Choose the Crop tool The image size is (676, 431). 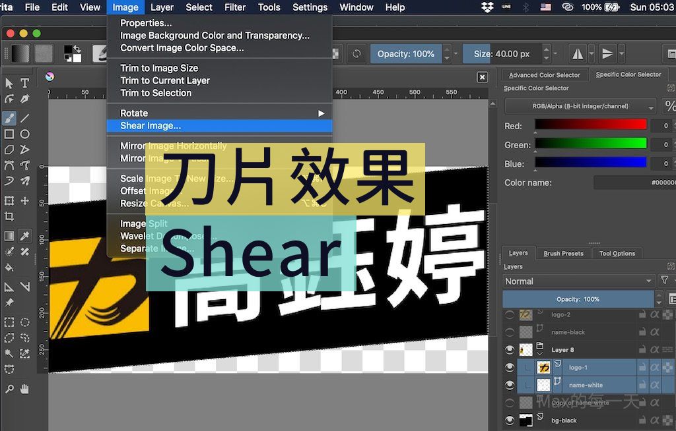(9, 216)
